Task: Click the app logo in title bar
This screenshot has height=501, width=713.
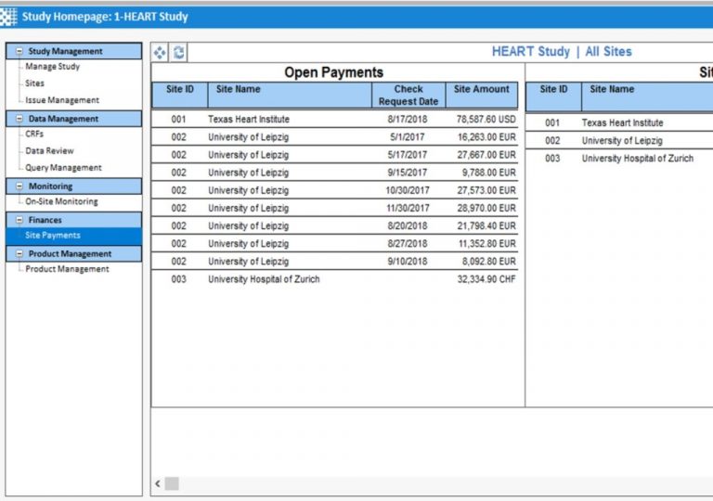Action: (9, 17)
